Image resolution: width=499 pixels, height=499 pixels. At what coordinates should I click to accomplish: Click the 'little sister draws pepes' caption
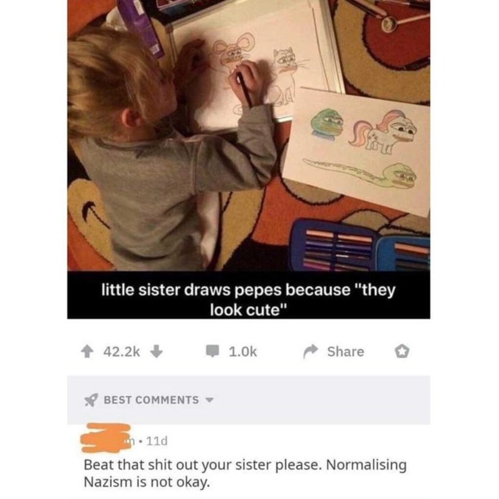pyautogui.click(x=249, y=300)
